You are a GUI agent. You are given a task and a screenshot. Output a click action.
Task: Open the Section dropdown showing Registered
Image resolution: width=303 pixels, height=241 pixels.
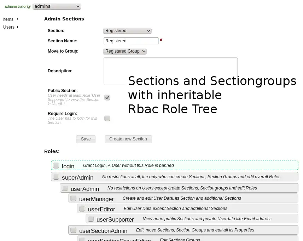tap(127, 31)
